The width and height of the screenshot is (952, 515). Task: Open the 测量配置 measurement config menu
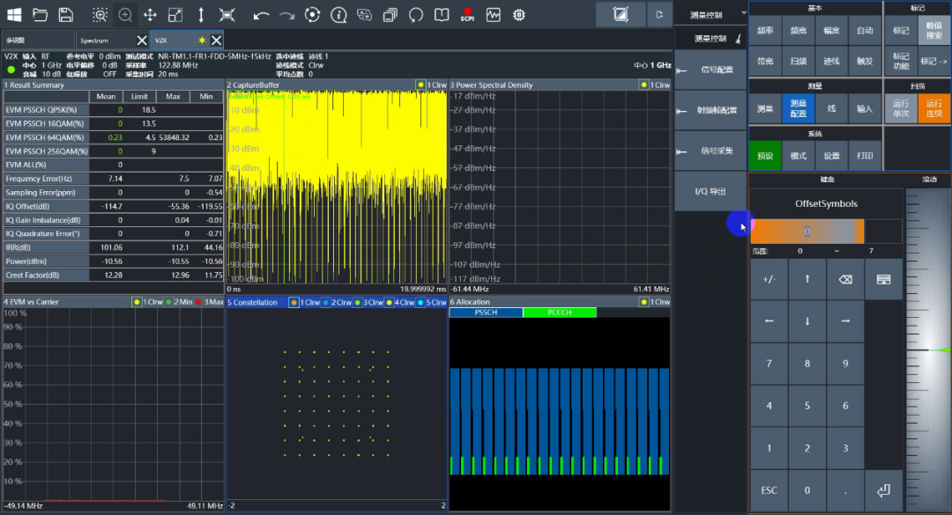coord(799,108)
